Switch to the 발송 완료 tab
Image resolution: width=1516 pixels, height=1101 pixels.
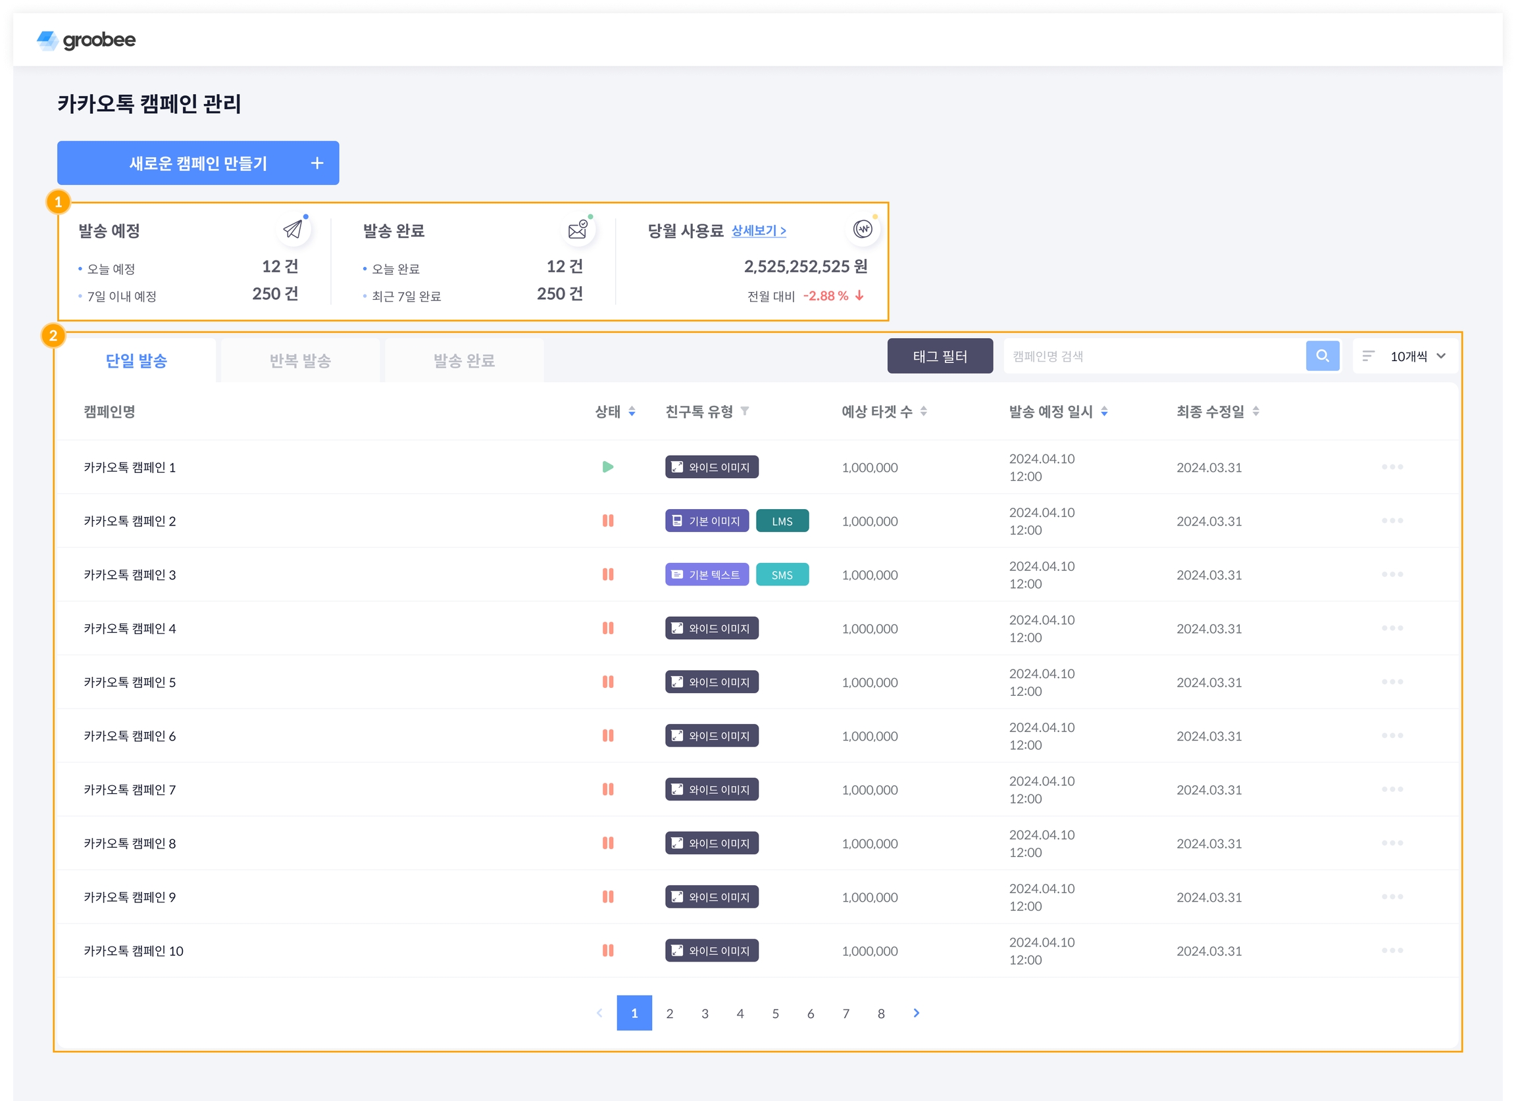pyautogui.click(x=464, y=361)
